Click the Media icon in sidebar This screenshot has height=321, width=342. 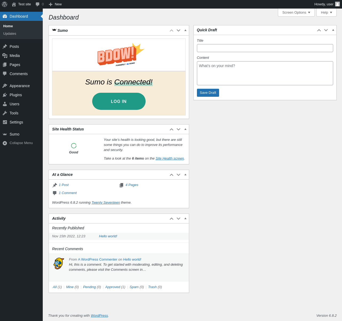point(5,56)
